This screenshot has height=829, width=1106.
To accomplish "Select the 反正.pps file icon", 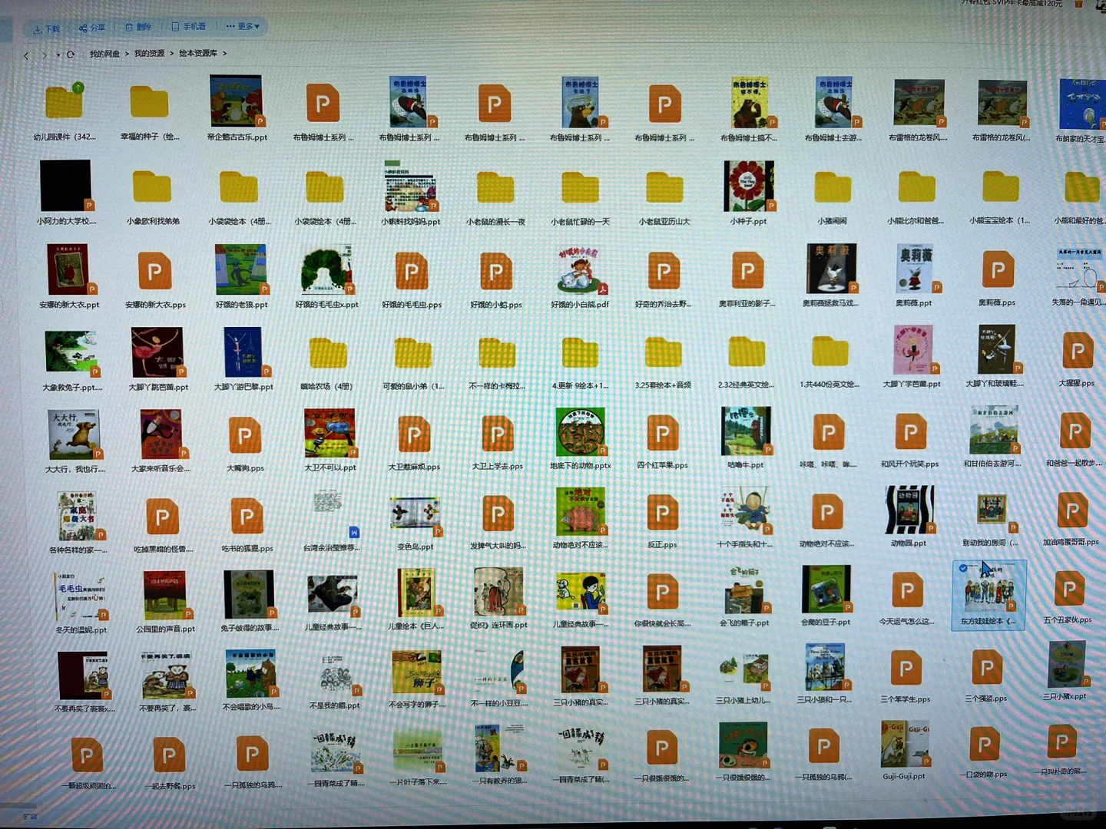I will click(x=661, y=514).
